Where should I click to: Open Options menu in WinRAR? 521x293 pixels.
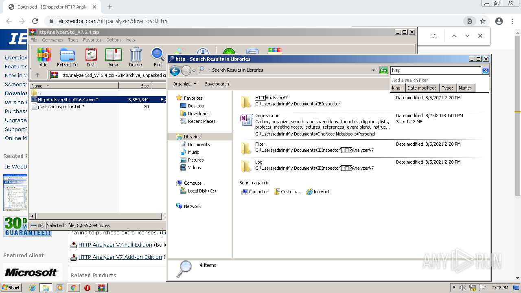114,40
